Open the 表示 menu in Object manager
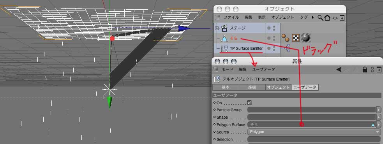Viewport: 383px width, 144px height. click(x=261, y=18)
